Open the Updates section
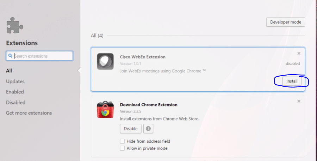The width and height of the screenshot is (317, 161). 15,81
